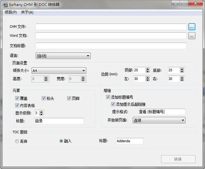Uncheck the 页脚 checkbox
205x169 pixels.
point(69,98)
